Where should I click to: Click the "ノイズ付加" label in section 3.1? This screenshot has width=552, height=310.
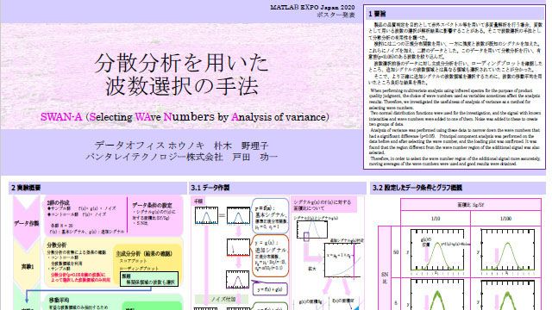pos(223,300)
